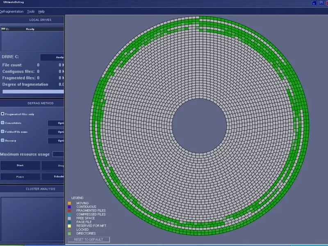Open Options for the Recency method

pyautogui.click(x=56, y=141)
